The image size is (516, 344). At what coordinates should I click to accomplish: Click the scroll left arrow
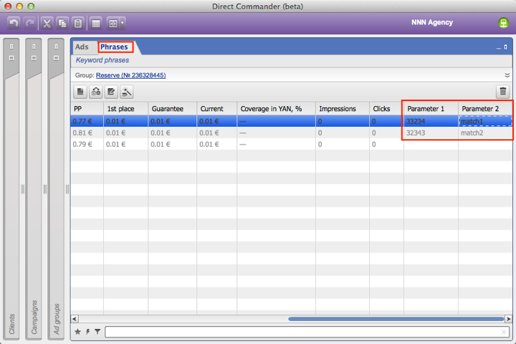tap(75, 319)
